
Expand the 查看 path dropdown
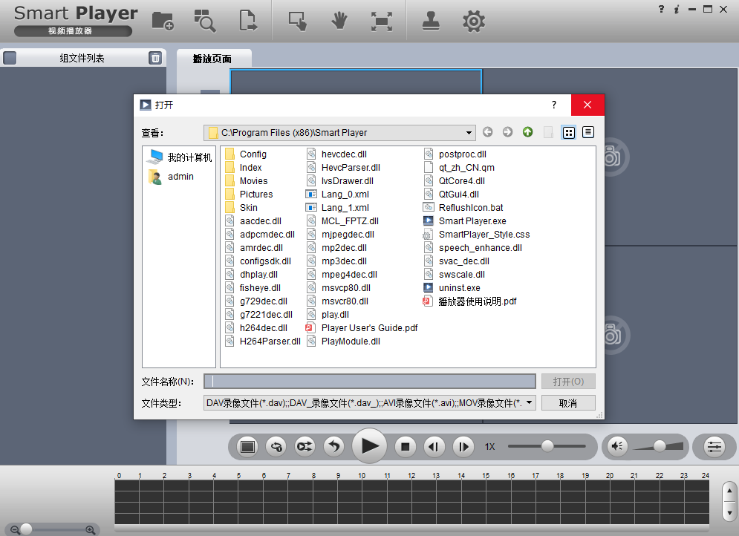pyautogui.click(x=469, y=133)
